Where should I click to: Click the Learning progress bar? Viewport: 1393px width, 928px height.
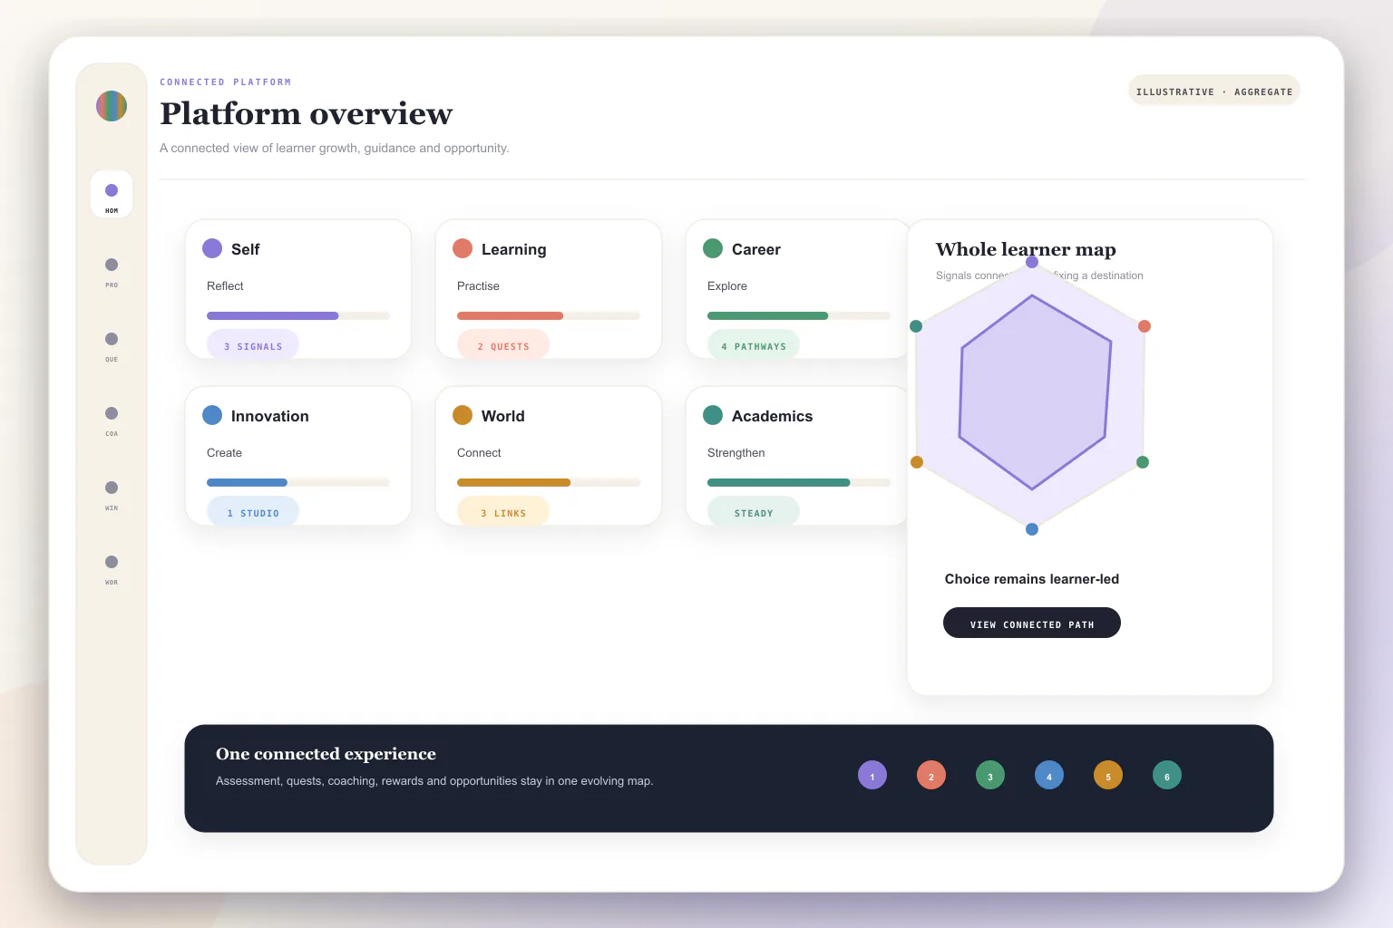tap(549, 316)
